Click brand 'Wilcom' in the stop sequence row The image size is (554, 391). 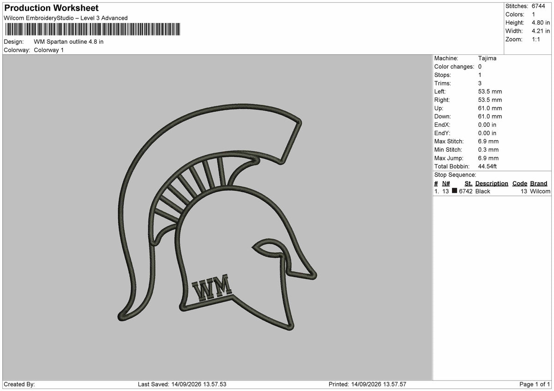click(540, 191)
